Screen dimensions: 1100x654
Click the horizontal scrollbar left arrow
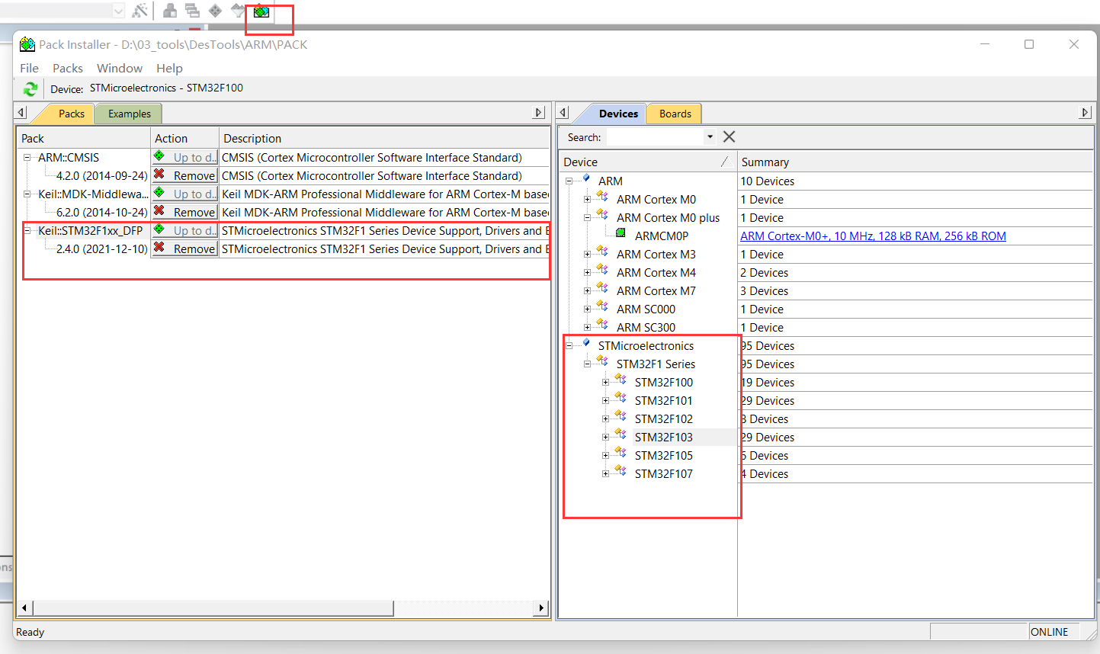point(24,608)
